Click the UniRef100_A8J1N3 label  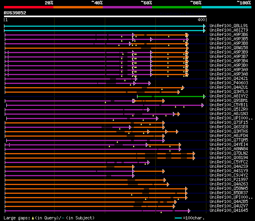[229, 114]
